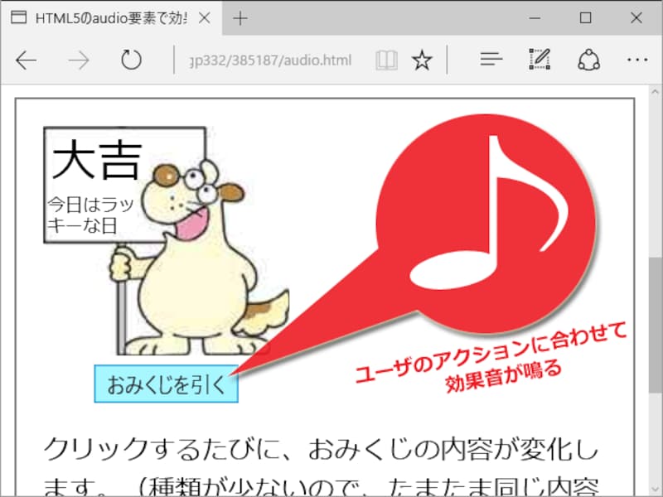Click the Share icon in toolbar
The height and width of the screenshot is (497, 663).
point(588,60)
